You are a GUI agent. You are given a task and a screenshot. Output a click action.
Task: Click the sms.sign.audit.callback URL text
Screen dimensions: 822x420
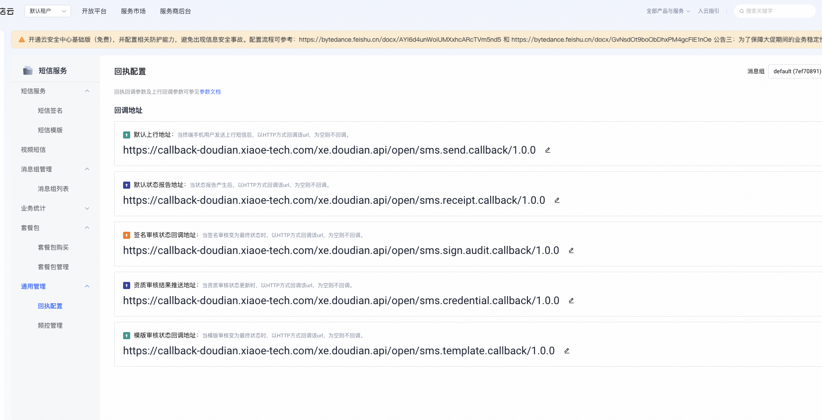pos(341,250)
